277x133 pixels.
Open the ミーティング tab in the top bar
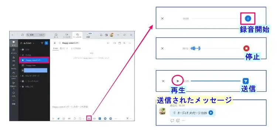pyautogui.click(x=66, y=35)
